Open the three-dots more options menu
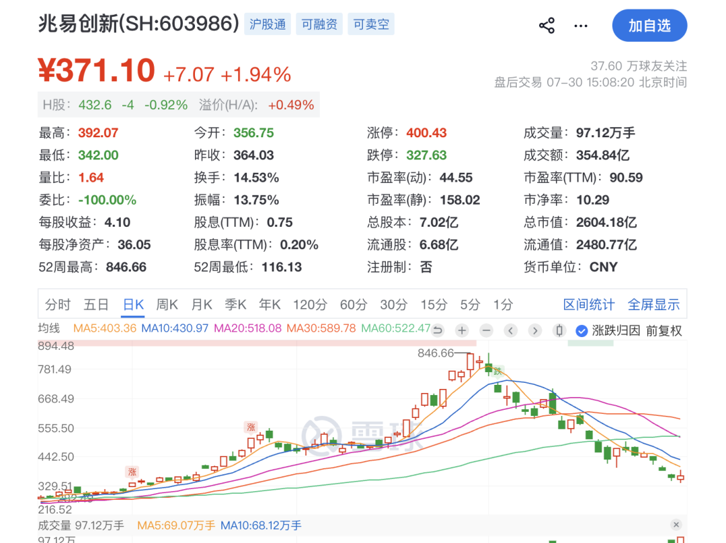 coord(581,26)
